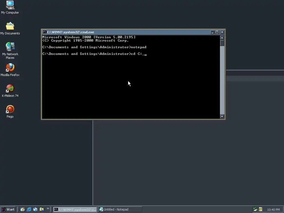This screenshot has width=284, height=213.
Task: Click the yellow document tray icon
Action: coord(260,209)
